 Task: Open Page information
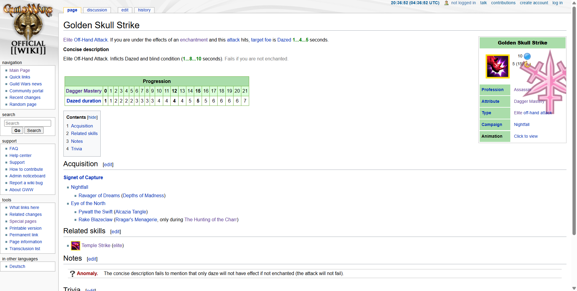[x=26, y=242]
